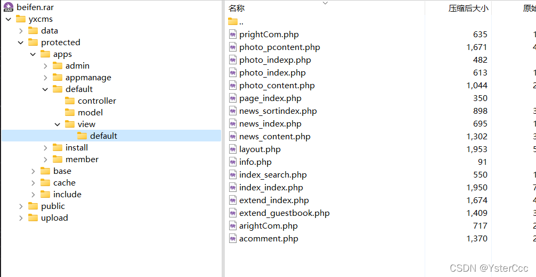Click the size value 1,953 for layout.php
The image size is (536, 277).
(477, 149)
